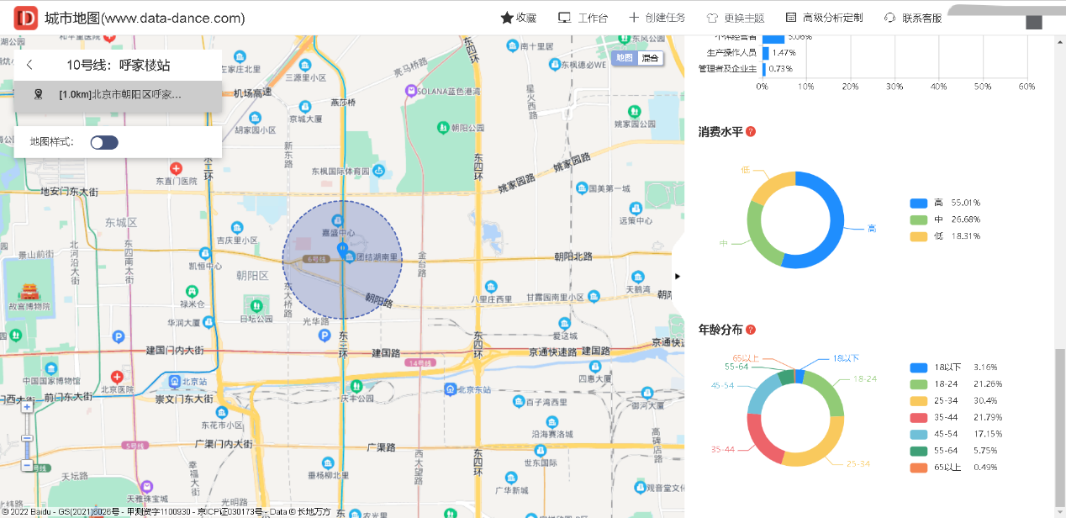Click the green 中 26.68% legend swatch
The image size is (1066, 518).
pos(918,219)
